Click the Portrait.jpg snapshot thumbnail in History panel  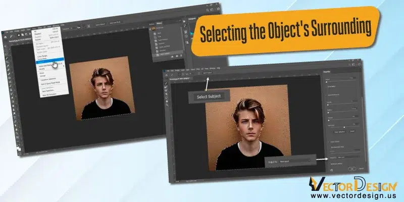pos(154,29)
